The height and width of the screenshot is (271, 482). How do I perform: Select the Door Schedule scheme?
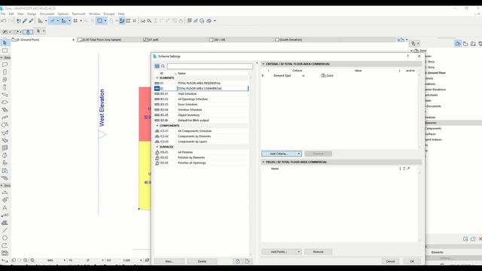[x=201, y=105]
